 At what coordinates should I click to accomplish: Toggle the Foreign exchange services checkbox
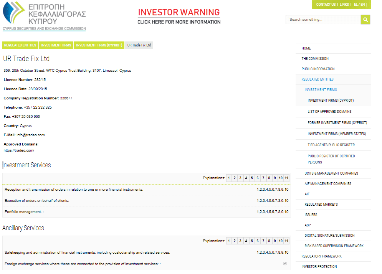[285, 263]
